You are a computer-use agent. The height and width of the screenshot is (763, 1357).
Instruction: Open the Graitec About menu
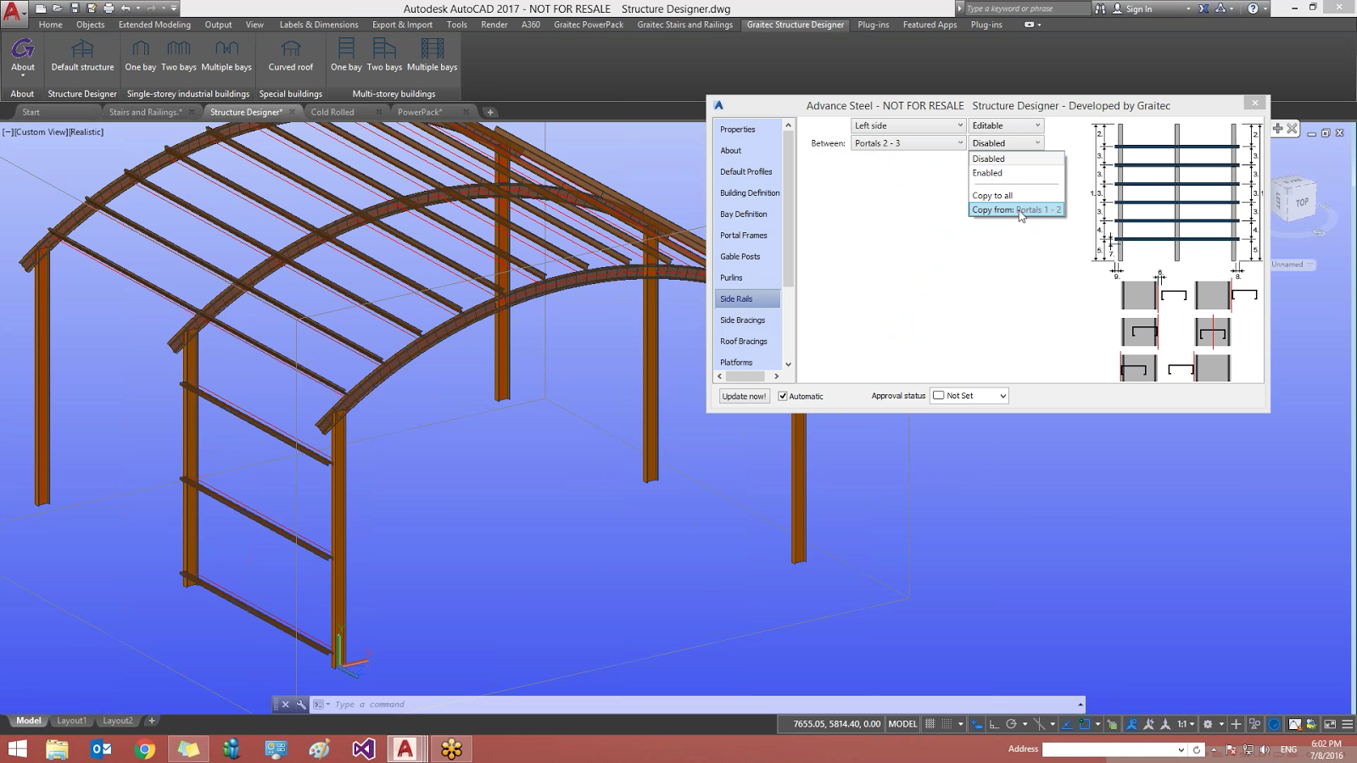(x=22, y=58)
